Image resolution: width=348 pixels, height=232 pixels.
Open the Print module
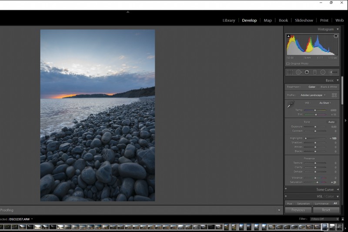click(x=324, y=20)
